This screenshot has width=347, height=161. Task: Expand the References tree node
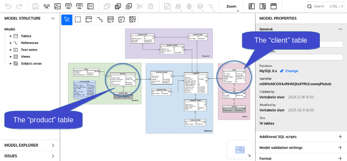click(10, 43)
